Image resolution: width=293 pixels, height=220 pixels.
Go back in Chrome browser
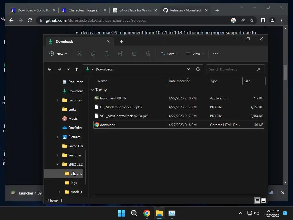[x=11, y=20]
